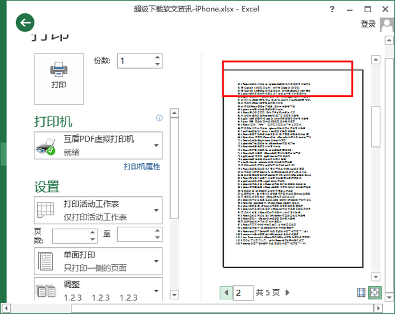The height and width of the screenshot is (314, 395).
Task: Click the 打印机 printer heading
Action: (53, 122)
